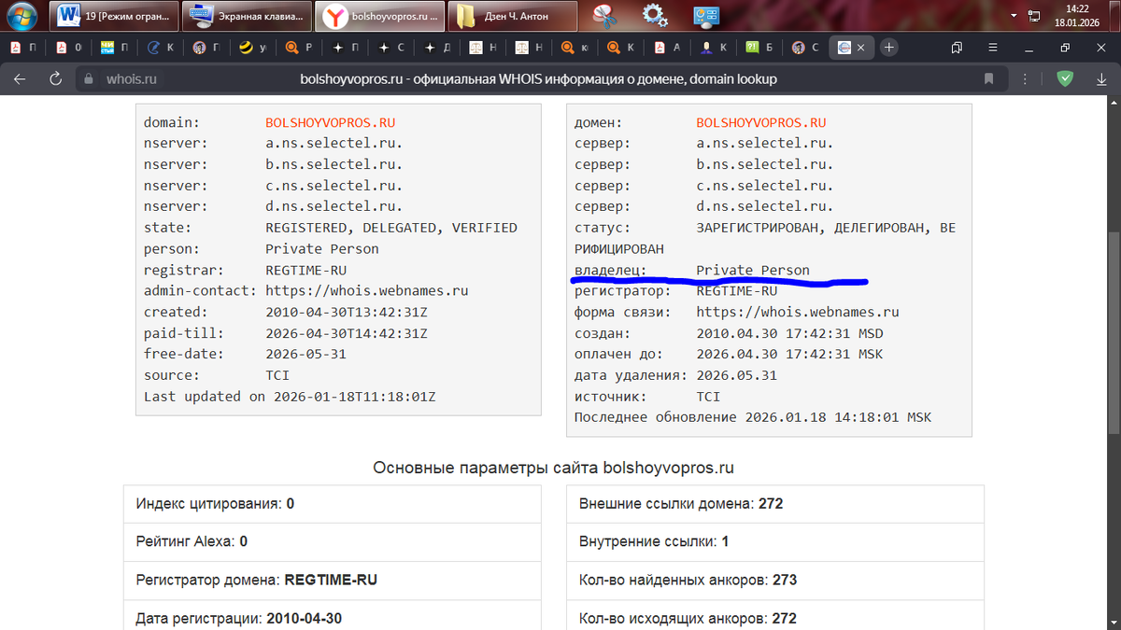Switch to the Word document taskbar button
This screenshot has height=630, width=1121.
pos(113,16)
